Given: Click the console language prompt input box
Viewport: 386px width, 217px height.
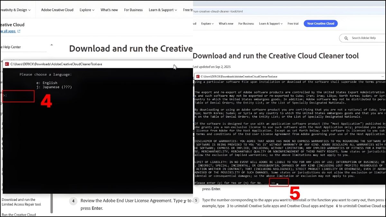Looking at the screenshot, I should coord(18,96).
